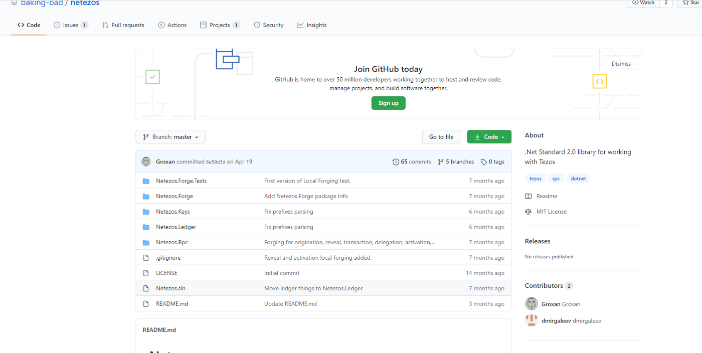Click the Issues tab circle icon

(x=57, y=25)
